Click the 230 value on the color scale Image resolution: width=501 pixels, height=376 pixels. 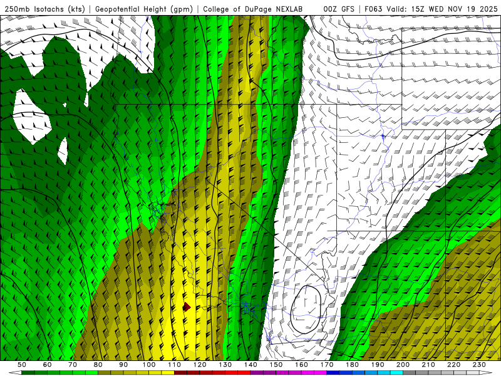pos(479,365)
